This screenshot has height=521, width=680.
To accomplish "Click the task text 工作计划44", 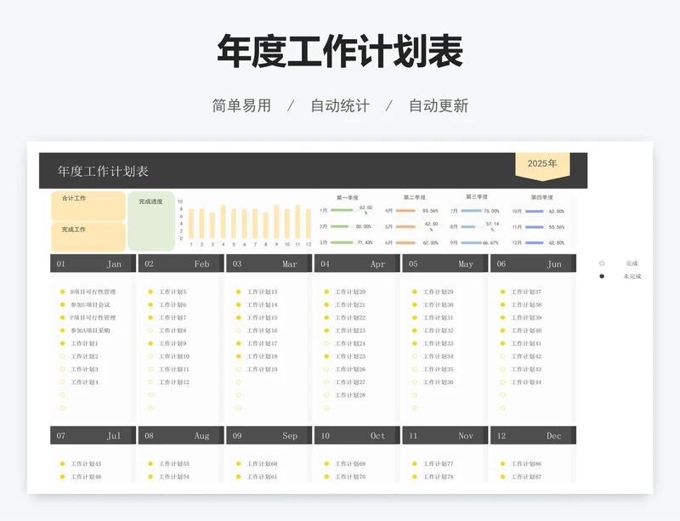I will 526,382.
